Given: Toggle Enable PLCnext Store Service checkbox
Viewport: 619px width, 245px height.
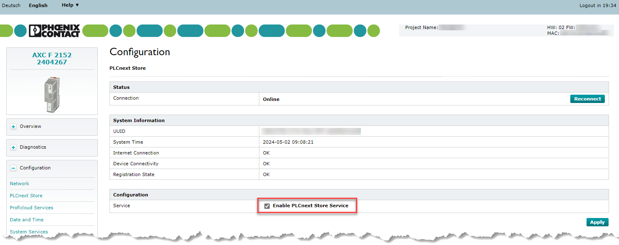Looking at the screenshot, I should click(x=267, y=206).
